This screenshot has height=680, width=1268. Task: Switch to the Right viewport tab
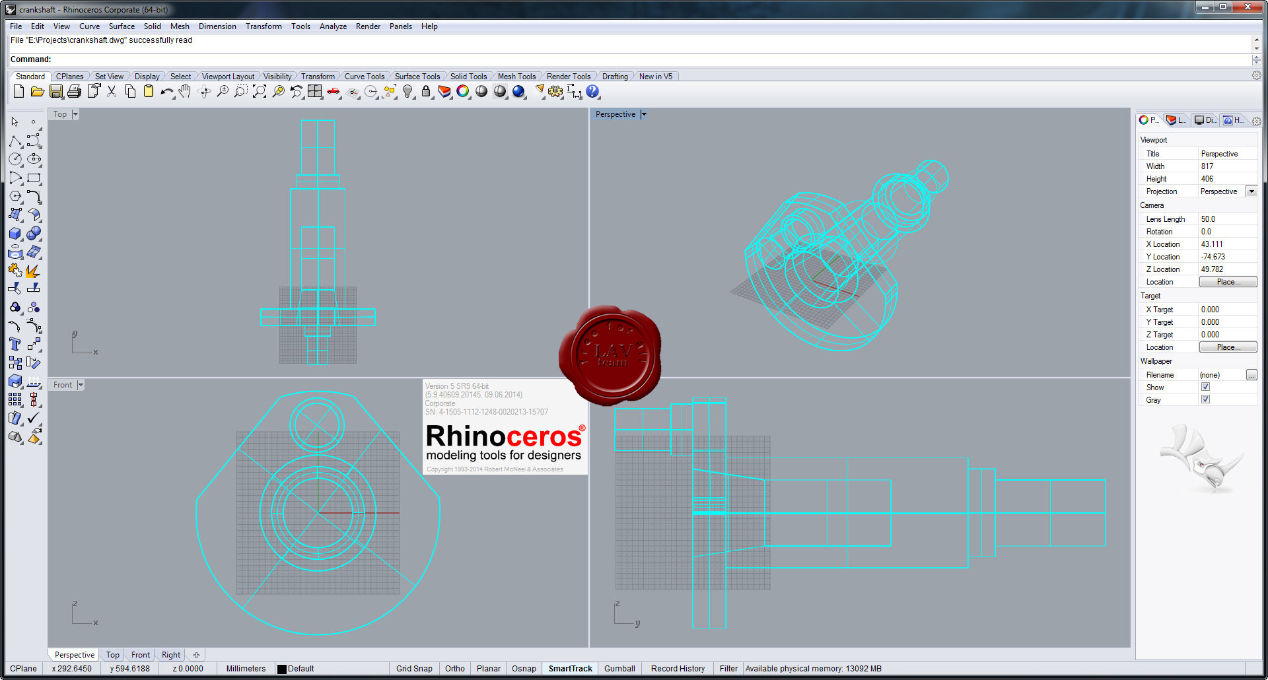[x=171, y=655]
